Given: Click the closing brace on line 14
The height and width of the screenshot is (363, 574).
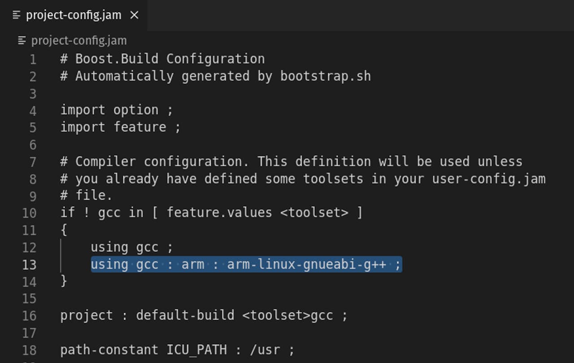Looking at the screenshot, I should [64, 281].
